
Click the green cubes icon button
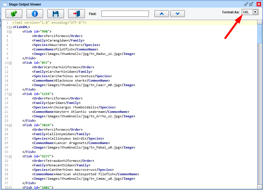pyautogui.click(x=14, y=14)
